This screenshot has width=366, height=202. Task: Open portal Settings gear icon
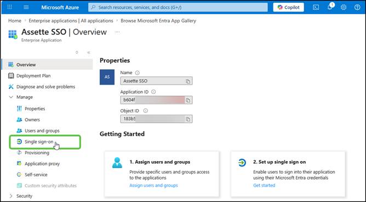point(344,7)
